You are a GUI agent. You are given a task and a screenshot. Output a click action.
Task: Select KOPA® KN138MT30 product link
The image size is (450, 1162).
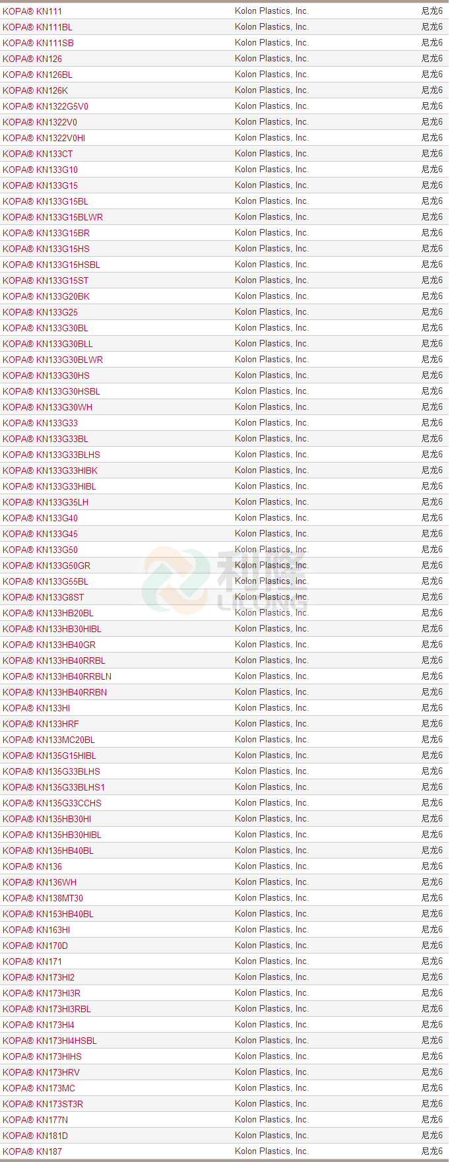[x=43, y=898]
